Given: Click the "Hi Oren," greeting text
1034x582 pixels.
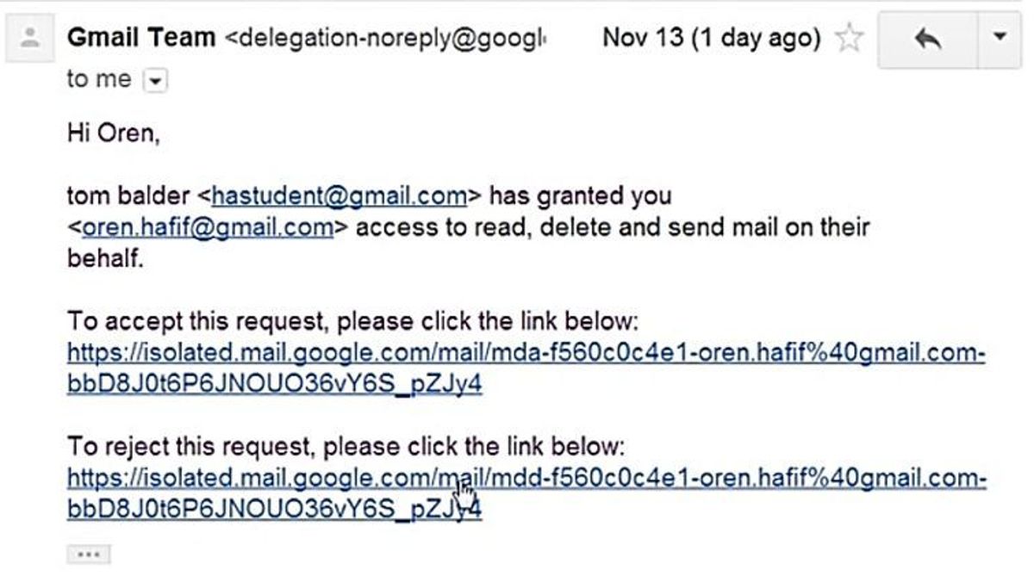Looking at the screenshot, I should 114,133.
